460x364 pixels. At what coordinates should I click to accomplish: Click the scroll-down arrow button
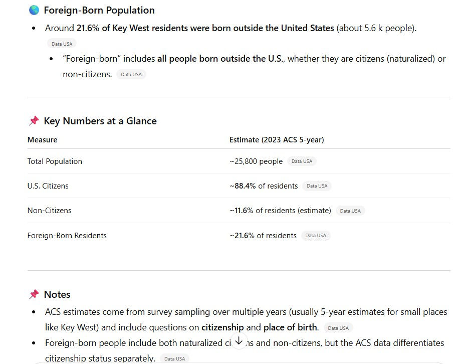point(239,341)
